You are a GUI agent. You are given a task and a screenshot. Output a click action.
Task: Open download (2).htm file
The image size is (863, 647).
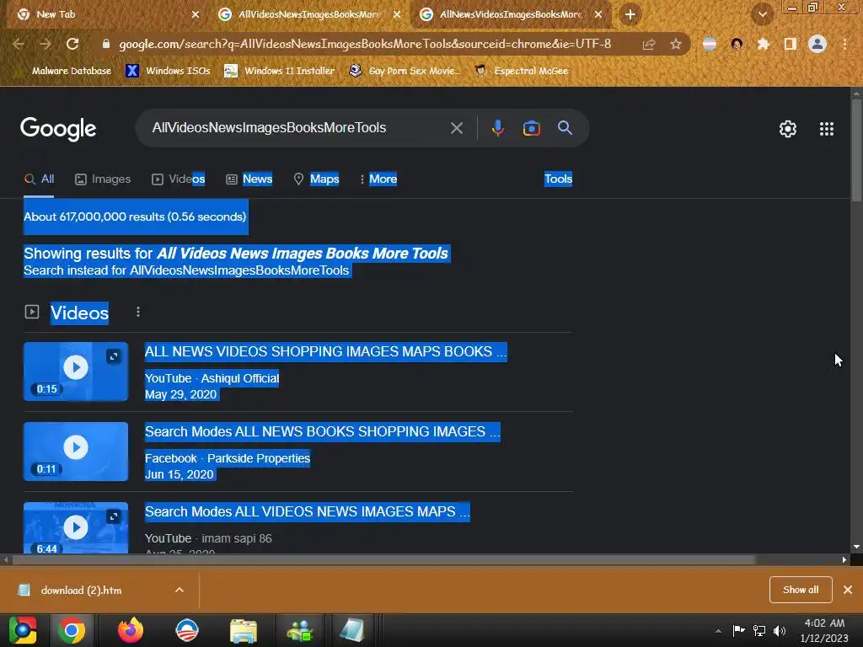[x=81, y=590]
